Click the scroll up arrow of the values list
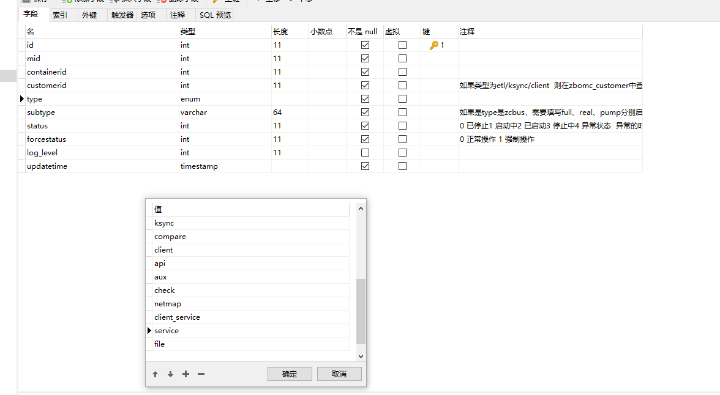720x395 pixels. 361,209
